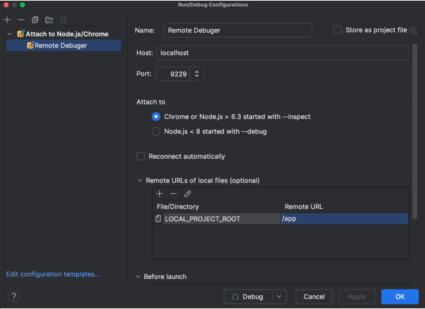Enable Store as project file checkbox
Screen dimensions: 425x309
pyautogui.click(x=337, y=30)
